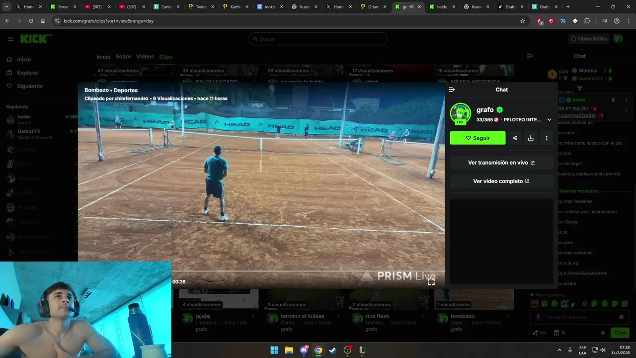The image size is (636, 358).
Task: Open chat shop icon with 0
Action: click(559, 333)
